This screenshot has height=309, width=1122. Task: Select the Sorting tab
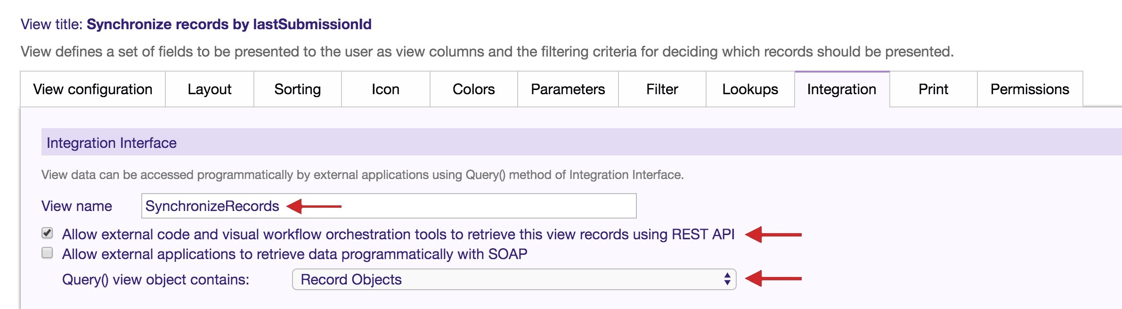(x=298, y=89)
